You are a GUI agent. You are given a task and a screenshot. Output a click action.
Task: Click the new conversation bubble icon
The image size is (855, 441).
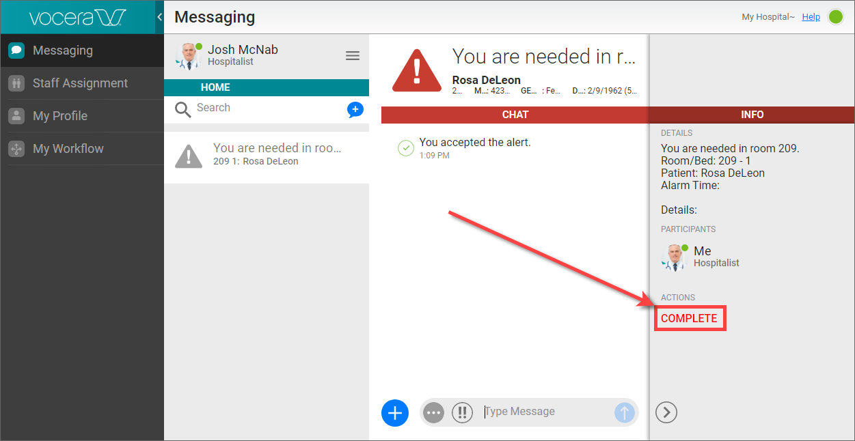pos(355,109)
